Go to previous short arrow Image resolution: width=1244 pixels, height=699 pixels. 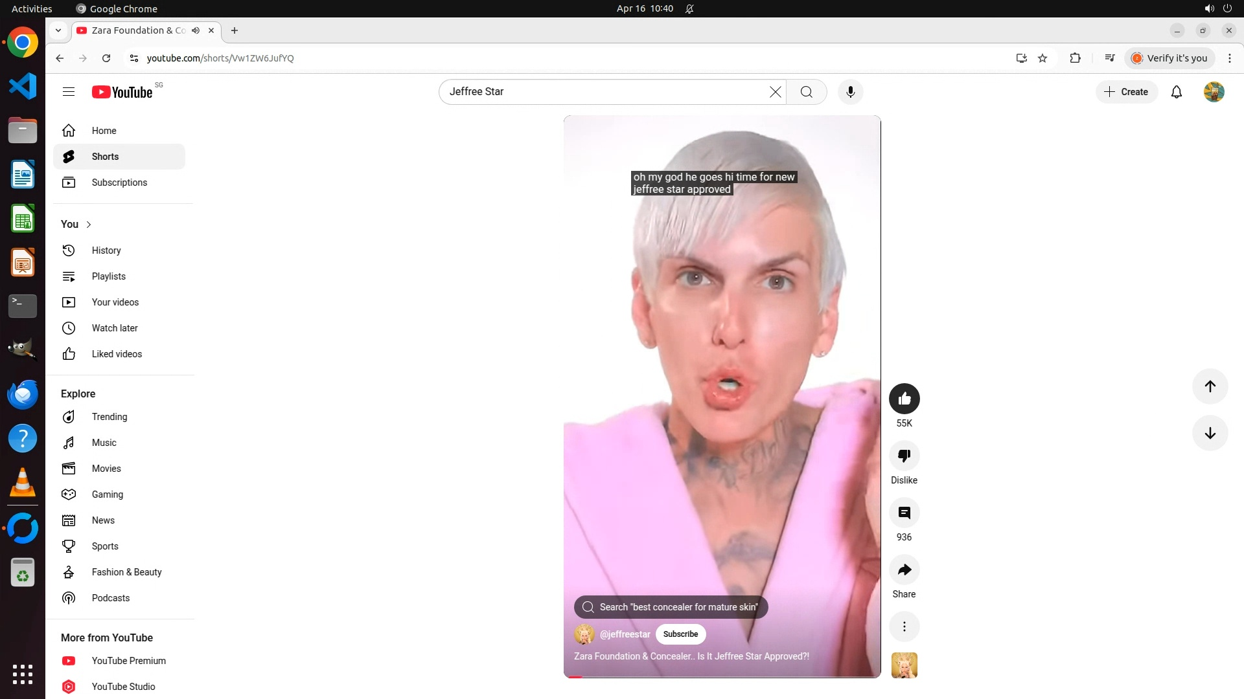(x=1210, y=386)
